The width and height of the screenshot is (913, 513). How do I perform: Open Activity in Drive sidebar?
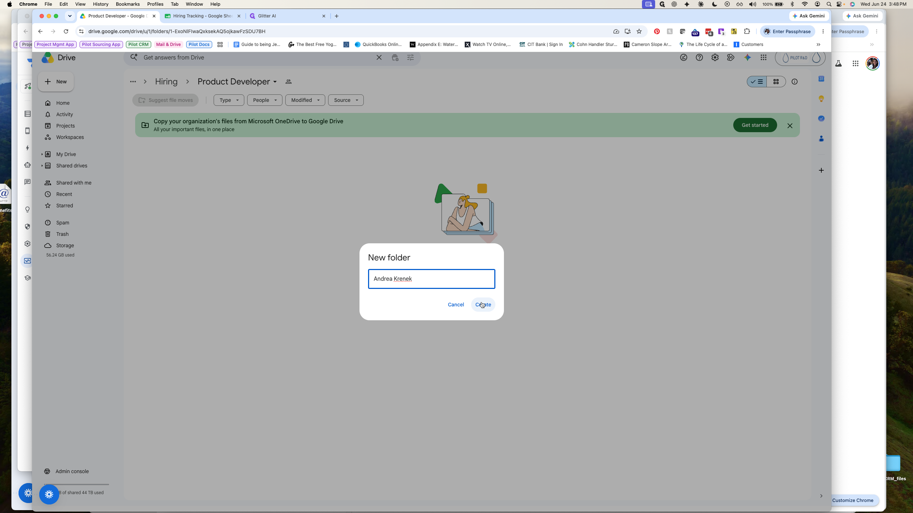coord(65,114)
